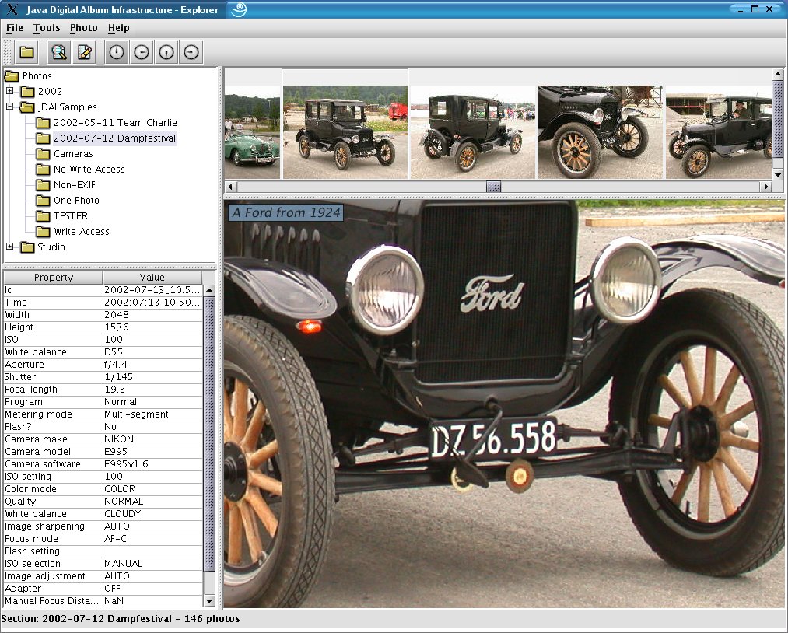Open the Tools menu
The height and width of the screenshot is (633, 788).
47,28
